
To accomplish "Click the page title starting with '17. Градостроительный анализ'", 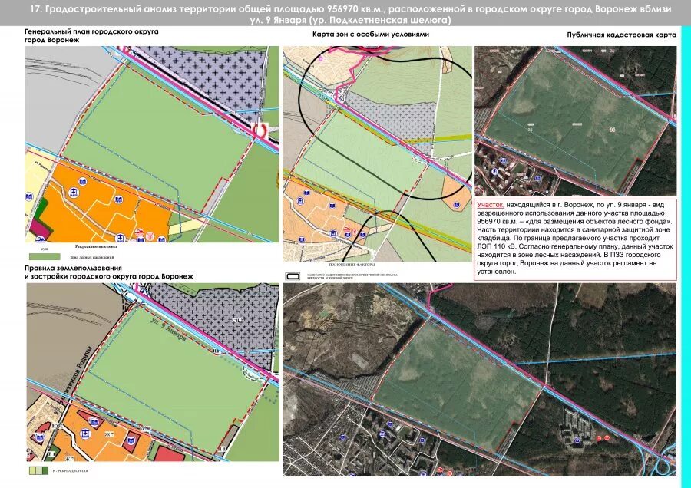I will click(x=352, y=14).
